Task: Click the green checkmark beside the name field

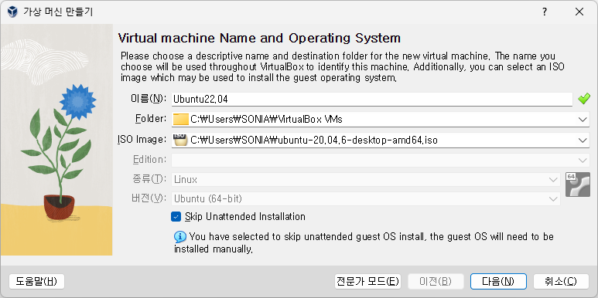Action: (x=584, y=99)
